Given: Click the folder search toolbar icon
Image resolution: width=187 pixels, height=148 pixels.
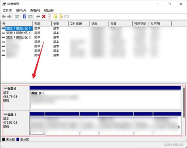Looking at the screenshot, I should point(61,16).
